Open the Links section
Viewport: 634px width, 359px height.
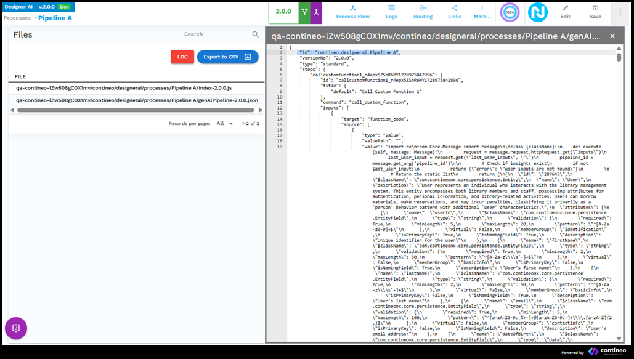click(x=455, y=12)
